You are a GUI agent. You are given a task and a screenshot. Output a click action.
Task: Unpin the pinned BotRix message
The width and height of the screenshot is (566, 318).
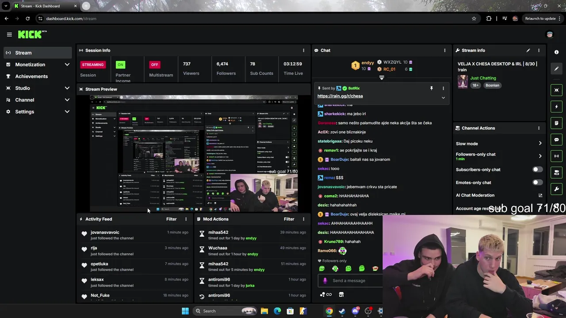(432, 88)
